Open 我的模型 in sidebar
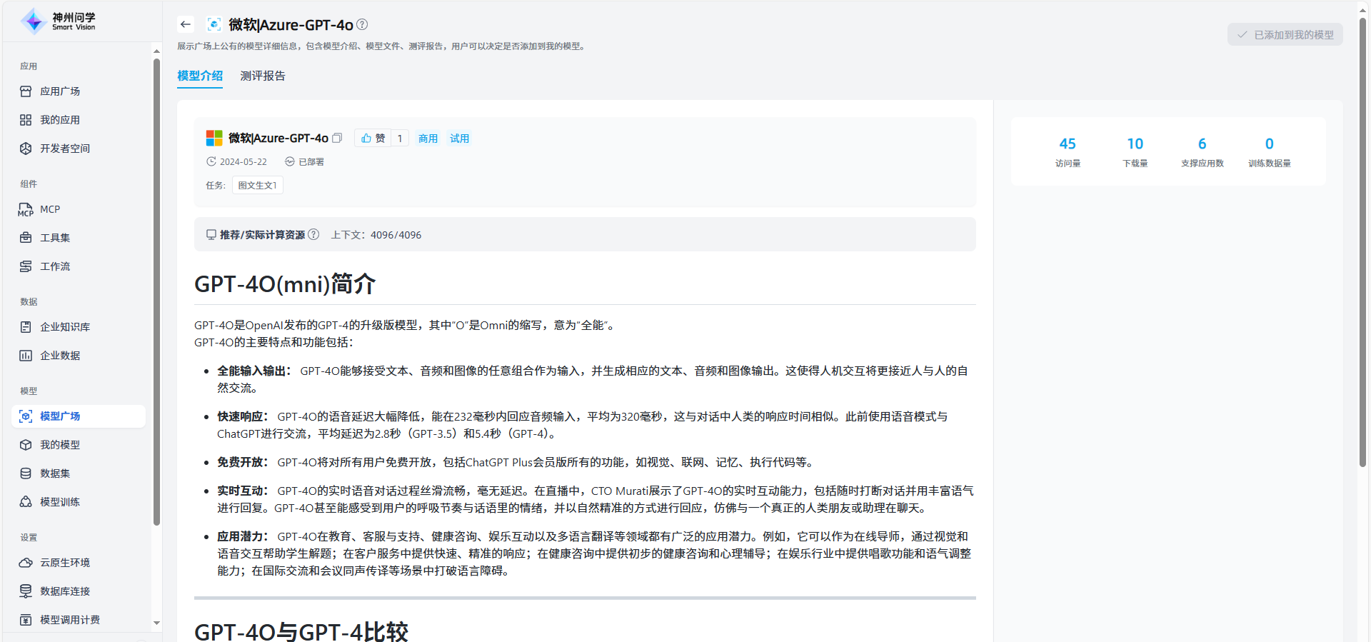1371x642 pixels. (60, 445)
